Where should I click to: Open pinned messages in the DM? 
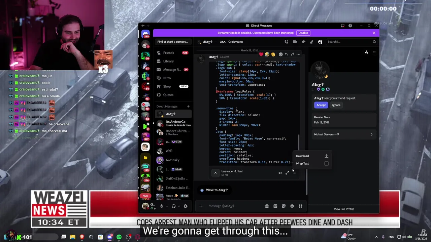303,42
